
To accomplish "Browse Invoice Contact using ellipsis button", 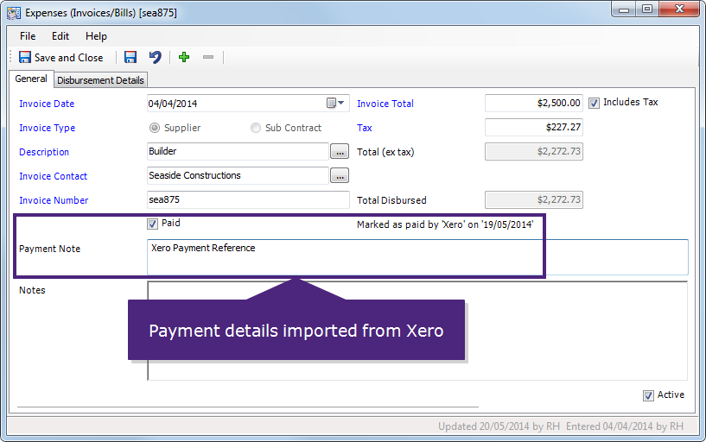I will [340, 176].
